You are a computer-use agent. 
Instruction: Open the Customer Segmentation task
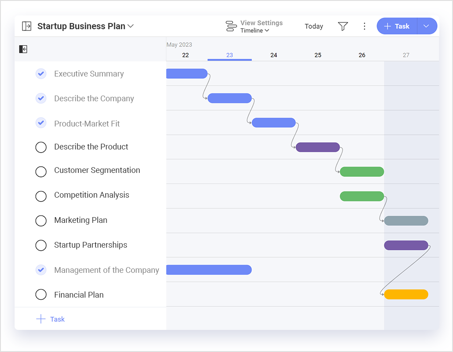[97, 170]
